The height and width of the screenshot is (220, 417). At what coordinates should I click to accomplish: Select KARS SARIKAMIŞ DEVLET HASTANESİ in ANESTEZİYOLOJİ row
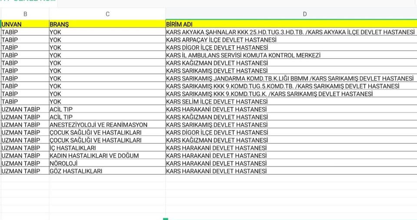[x=291, y=125]
